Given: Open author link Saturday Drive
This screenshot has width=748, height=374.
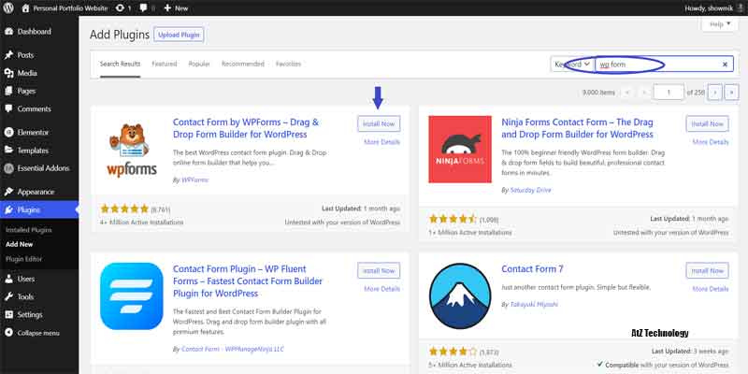Looking at the screenshot, I should (530, 190).
